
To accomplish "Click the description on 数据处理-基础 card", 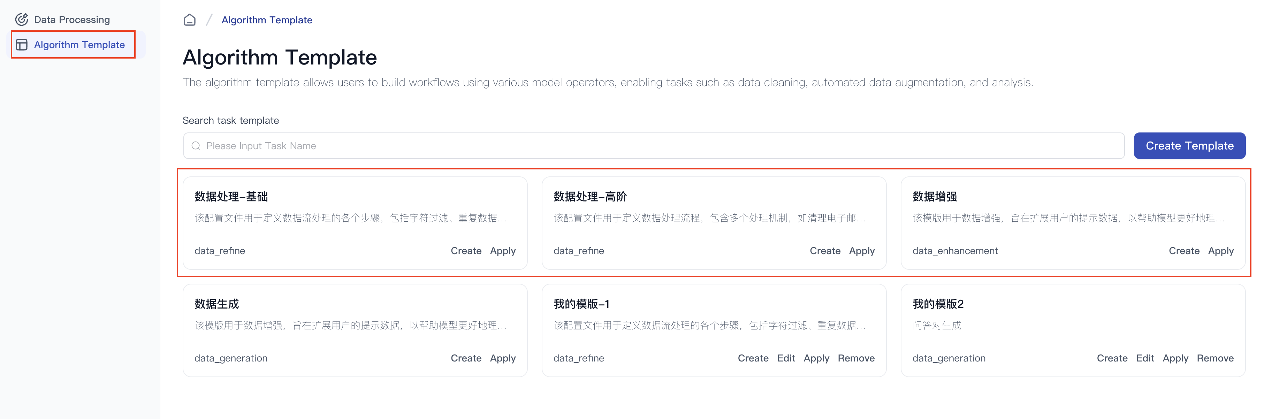I will pos(350,218).
